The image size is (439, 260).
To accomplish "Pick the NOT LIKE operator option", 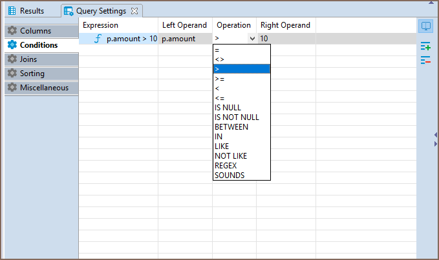I will (231, 156).
